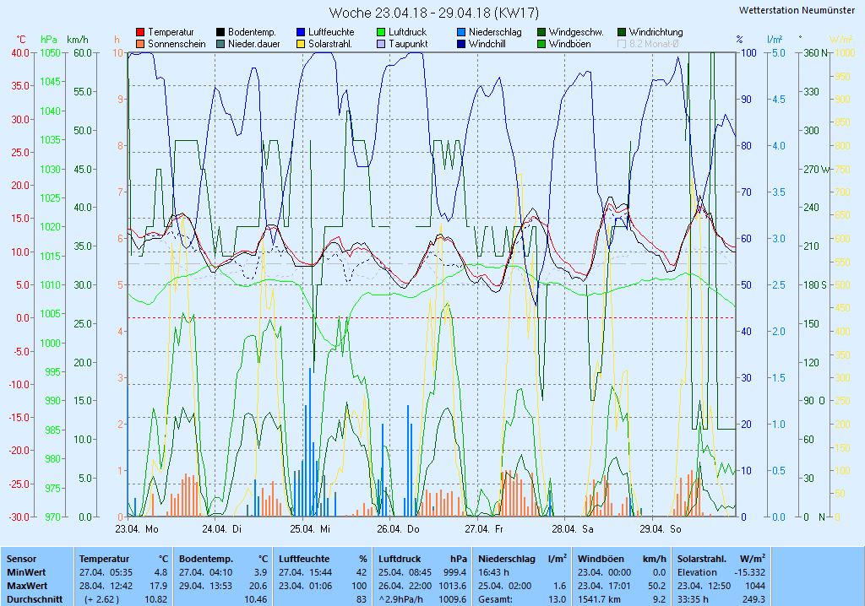Click the minimum temperature value 4.8
Viewport: 865px width, 606px height.
coord(160,572)
